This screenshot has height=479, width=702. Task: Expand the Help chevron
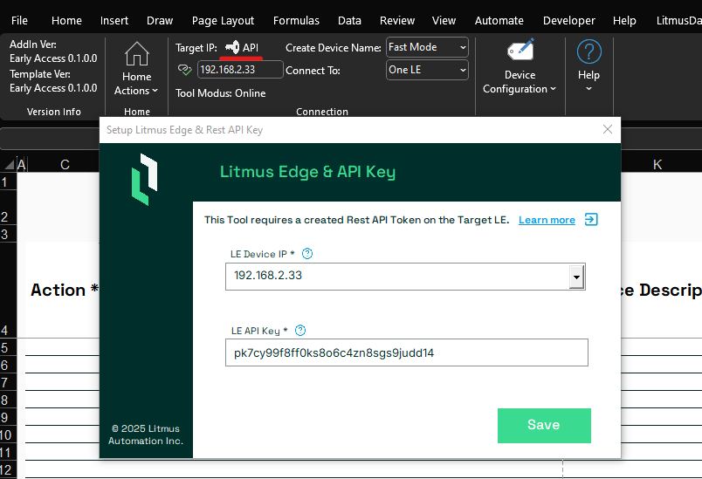(588, 88)
